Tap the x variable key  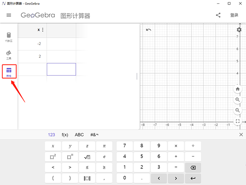click(53, 146)
